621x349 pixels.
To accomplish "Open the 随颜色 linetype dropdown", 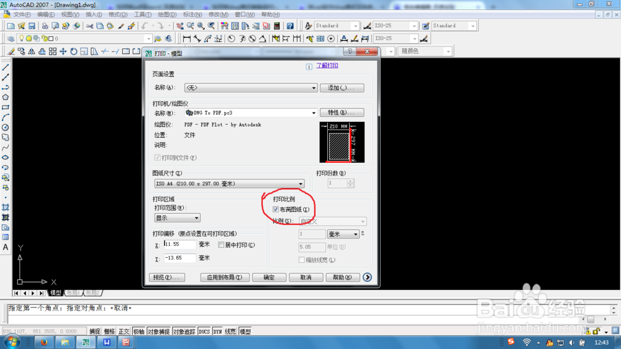I will click(x=425, y=51).
